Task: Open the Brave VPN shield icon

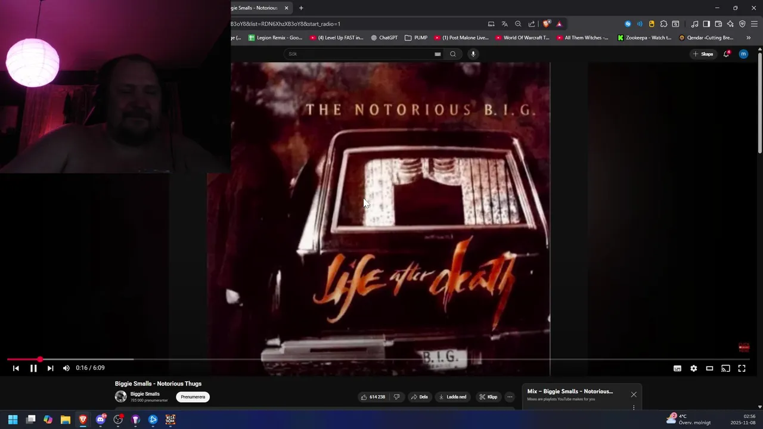Action: 742,24
